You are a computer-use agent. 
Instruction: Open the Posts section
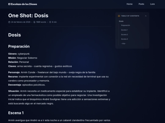pyautogui.click(x=141, y=4)
